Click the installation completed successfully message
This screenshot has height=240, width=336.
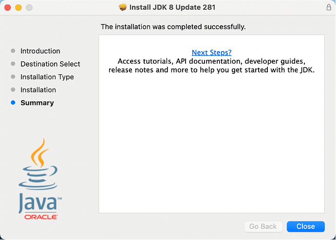pyautogui.click(x=173, y=27)
